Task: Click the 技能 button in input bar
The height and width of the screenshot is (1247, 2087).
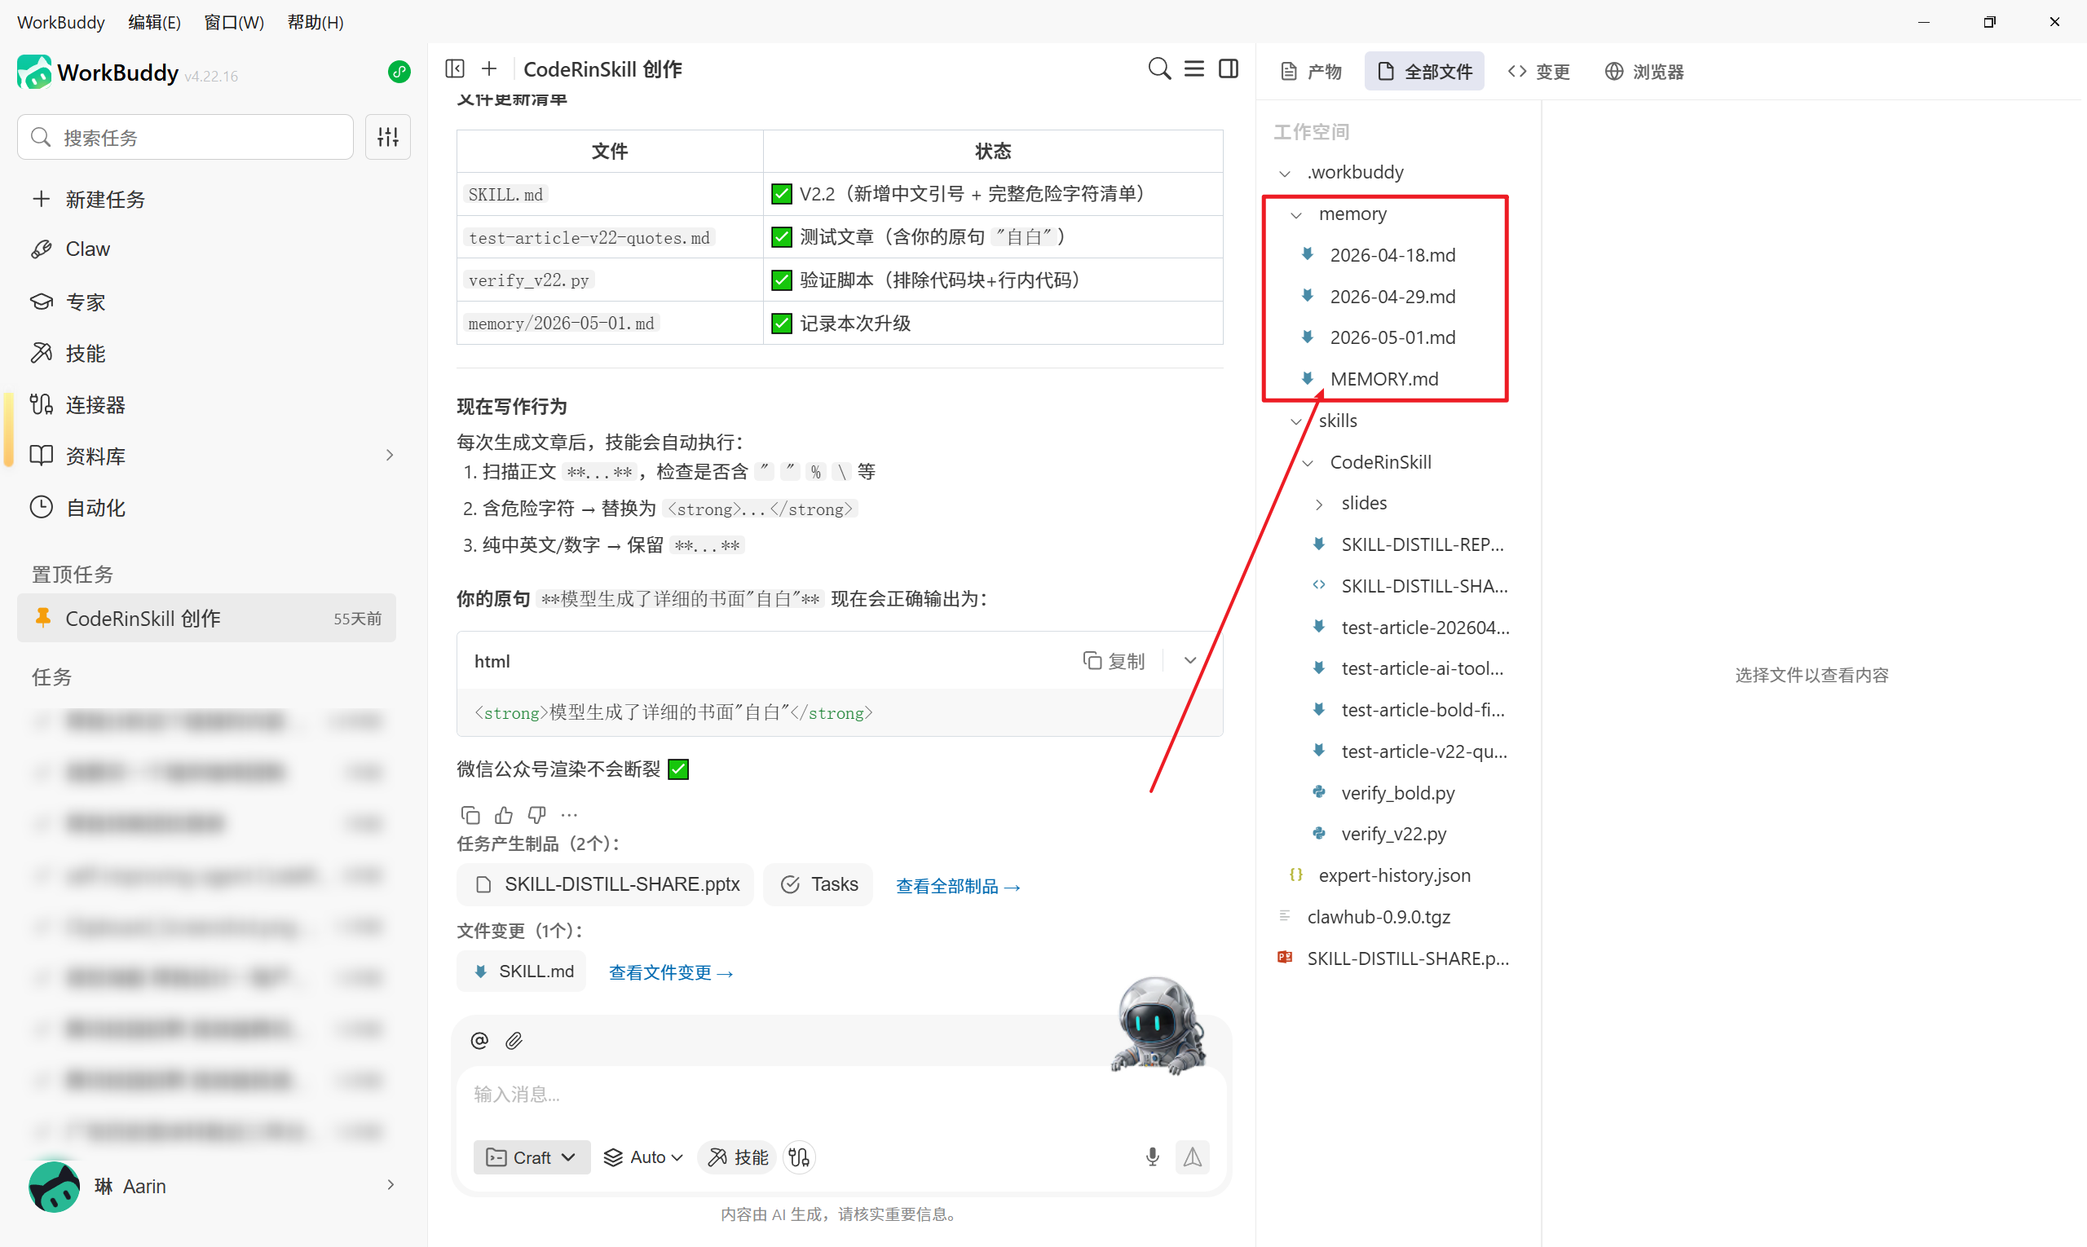Action: (737, 1157)
